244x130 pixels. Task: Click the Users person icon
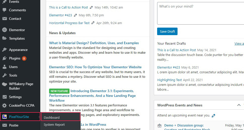click(x=5, y=67)
